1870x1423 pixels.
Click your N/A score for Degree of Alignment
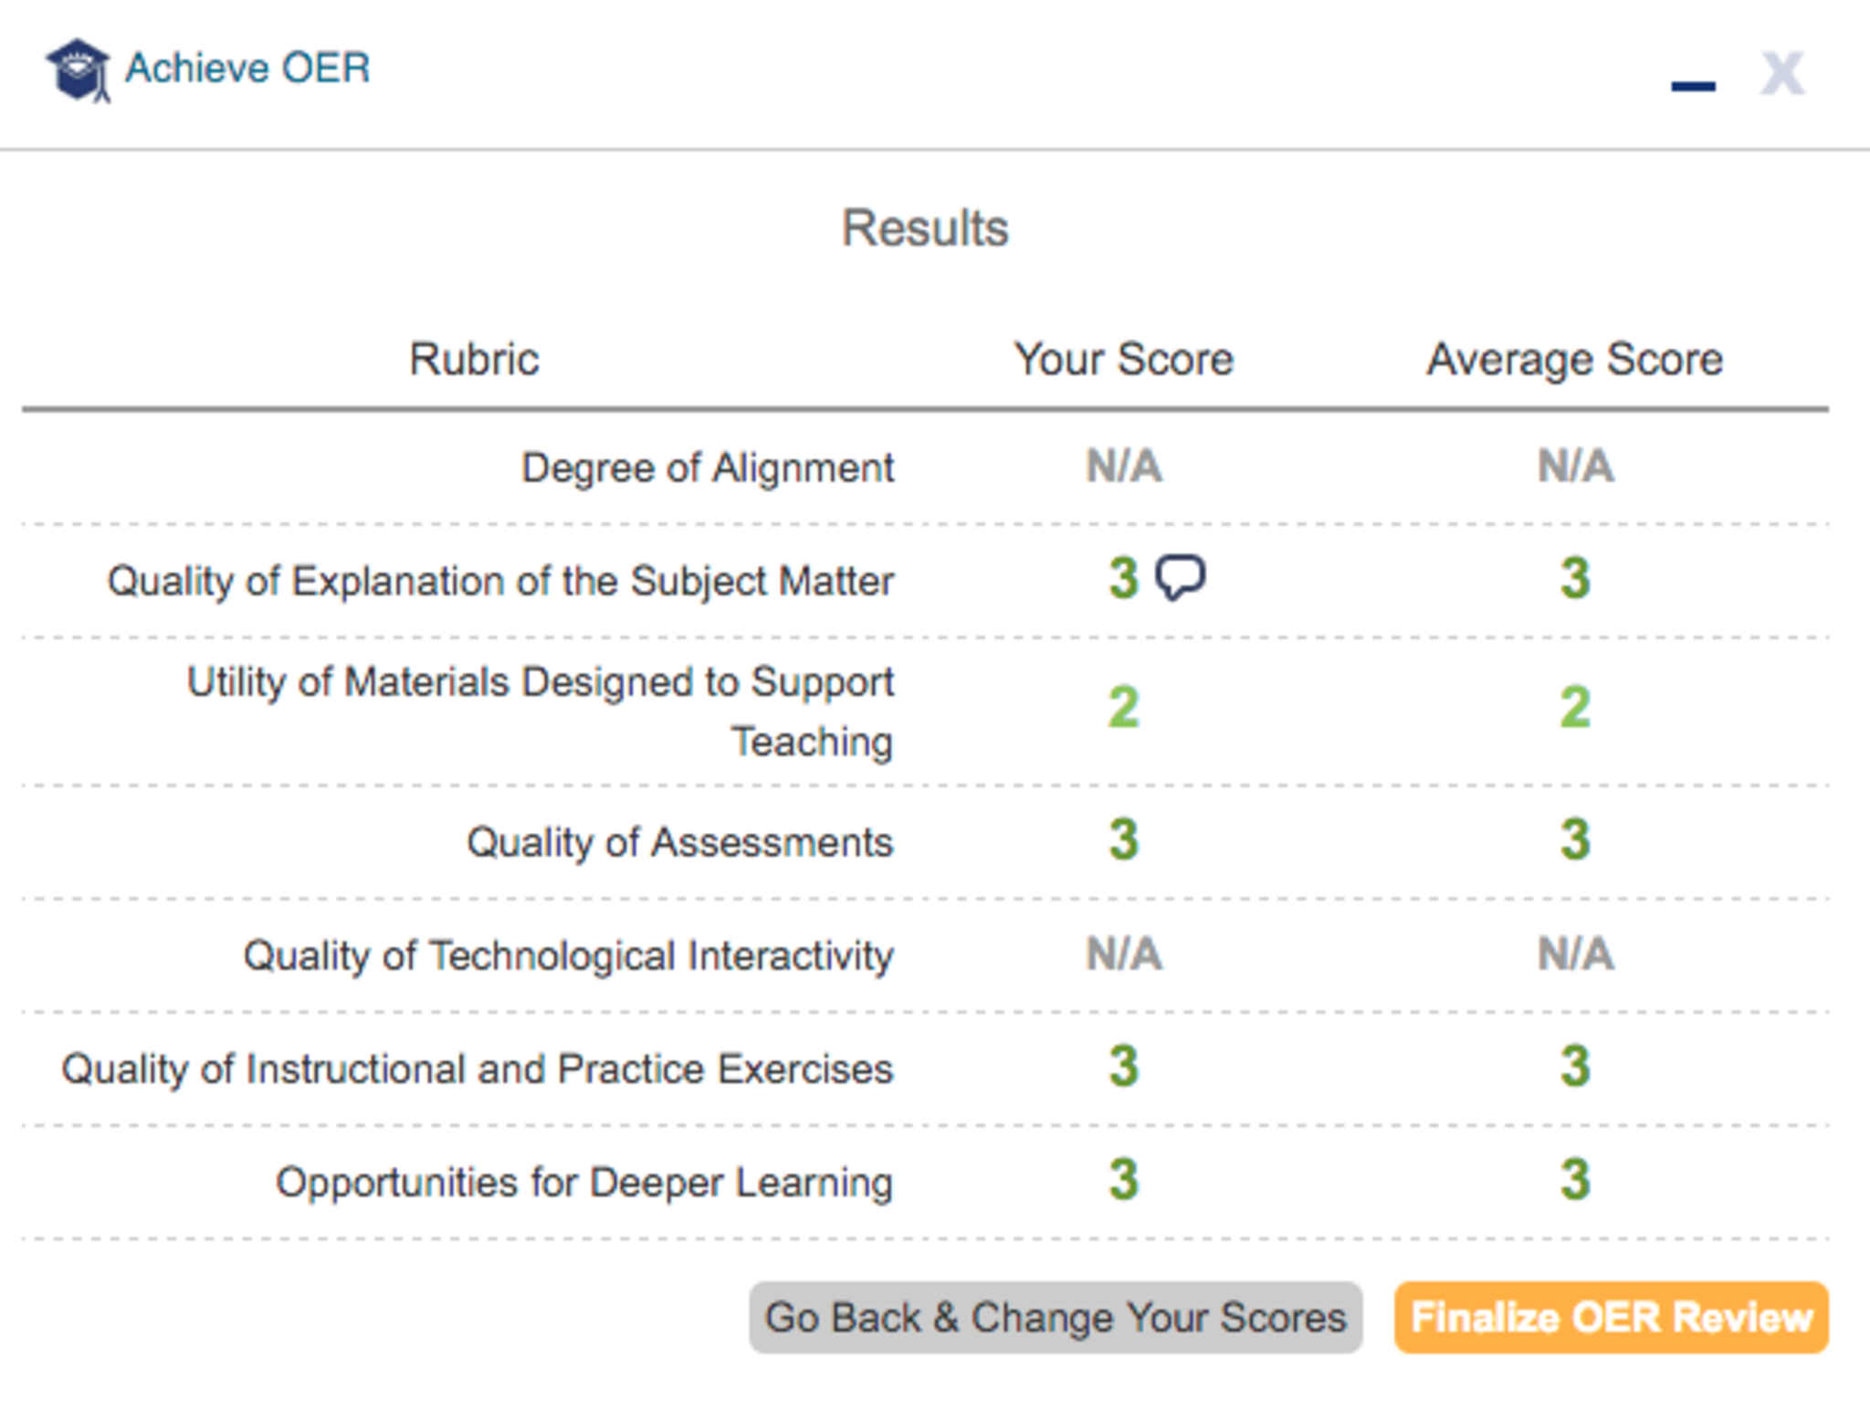(1124, 467)
